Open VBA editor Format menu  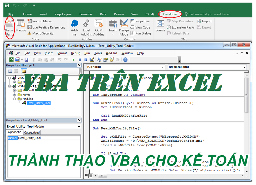pyautogui.click(x=62, y=53)
